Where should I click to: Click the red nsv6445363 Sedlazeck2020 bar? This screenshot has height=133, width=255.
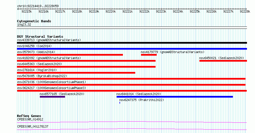click(x=86, y=67)
